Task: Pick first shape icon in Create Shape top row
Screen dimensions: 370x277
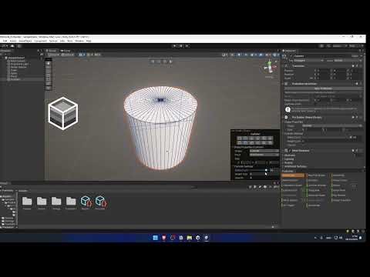Action: [240, 138]
